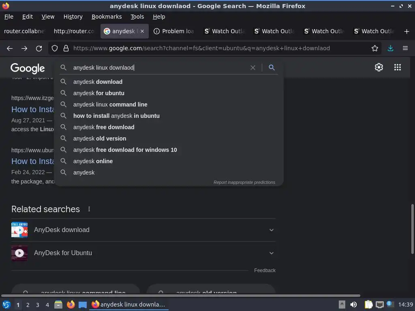Viewport: 415px width, 311px height.
Task: Open the Tools menu
Action: [x=137, y=17]
